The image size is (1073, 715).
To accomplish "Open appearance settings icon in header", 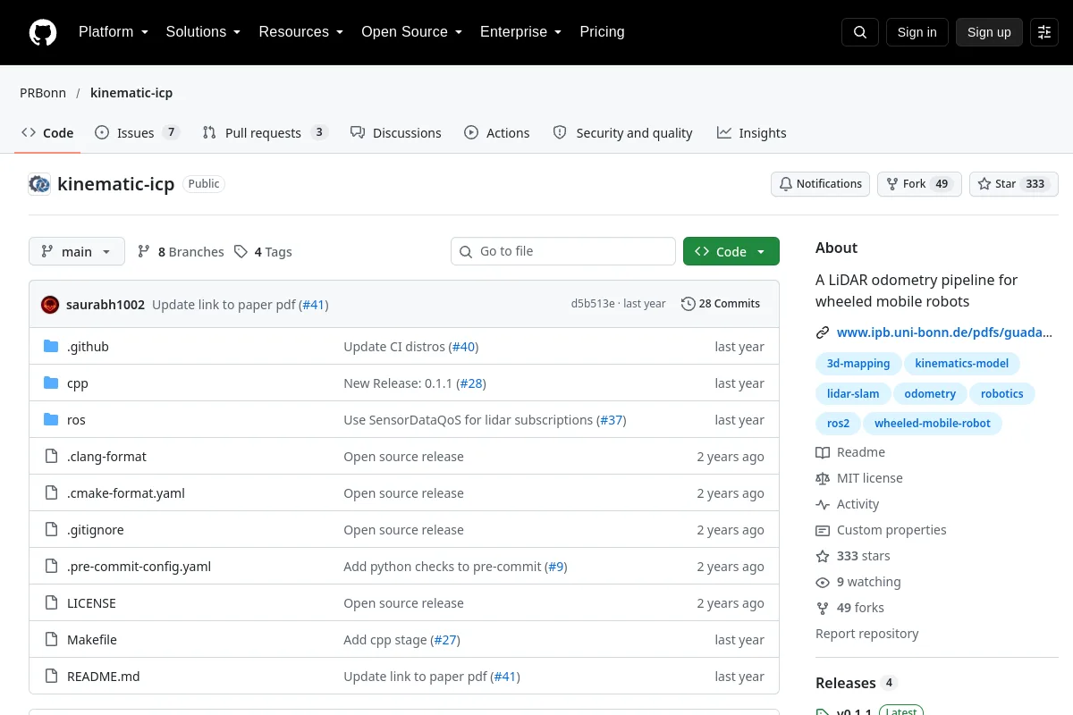I will (1044, 32).
